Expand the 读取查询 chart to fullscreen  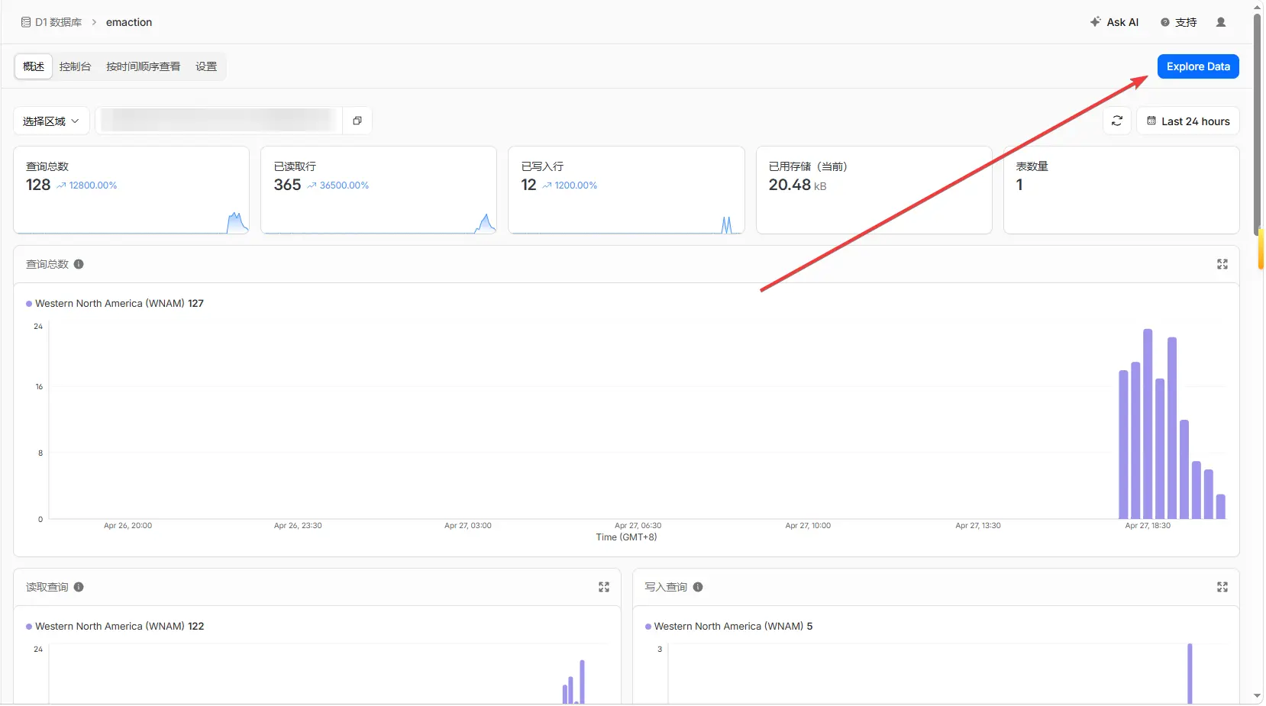tap(603, 587)
